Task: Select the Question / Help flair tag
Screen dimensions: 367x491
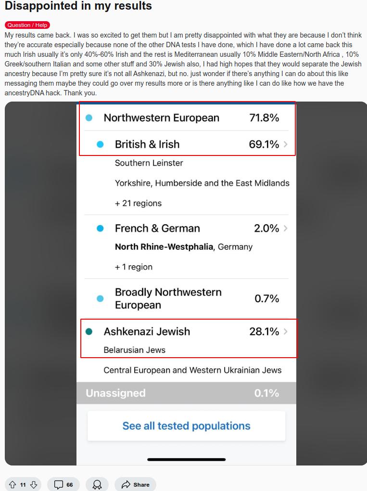Action: (27, 25)
